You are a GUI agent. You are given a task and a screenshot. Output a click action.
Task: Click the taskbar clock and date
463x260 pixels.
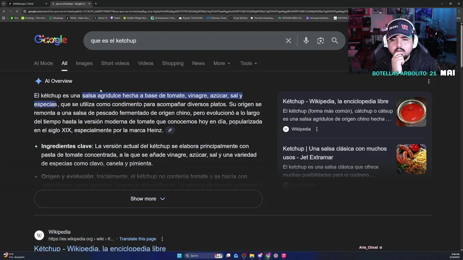click(455, 256)
